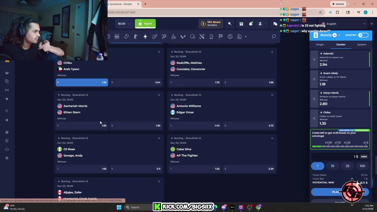The image size is (377, 212).
Task: Open the volleyball sport icon
Action: click(x=230, y=37)
